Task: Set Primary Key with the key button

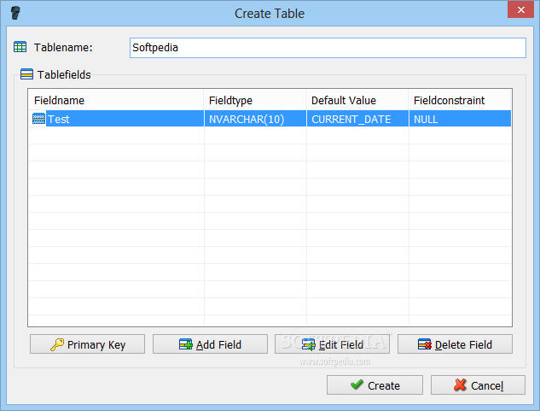Action: pos(87,344)
